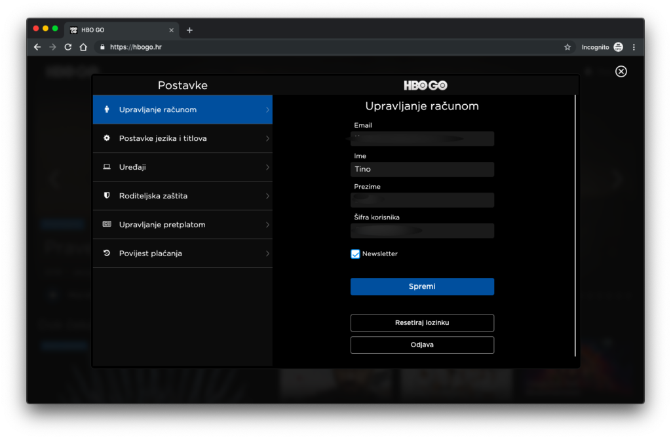The image size is (671, 439).
Task: Click into the Ime field containing Tino
Action: (422, 169)
